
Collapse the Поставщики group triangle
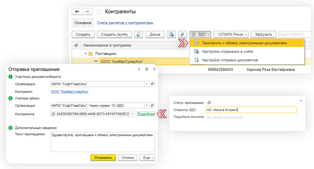[x=86, y=54]
